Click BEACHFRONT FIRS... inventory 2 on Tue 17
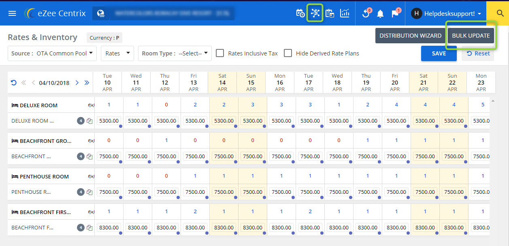509x246 pixels. point(310,212)
